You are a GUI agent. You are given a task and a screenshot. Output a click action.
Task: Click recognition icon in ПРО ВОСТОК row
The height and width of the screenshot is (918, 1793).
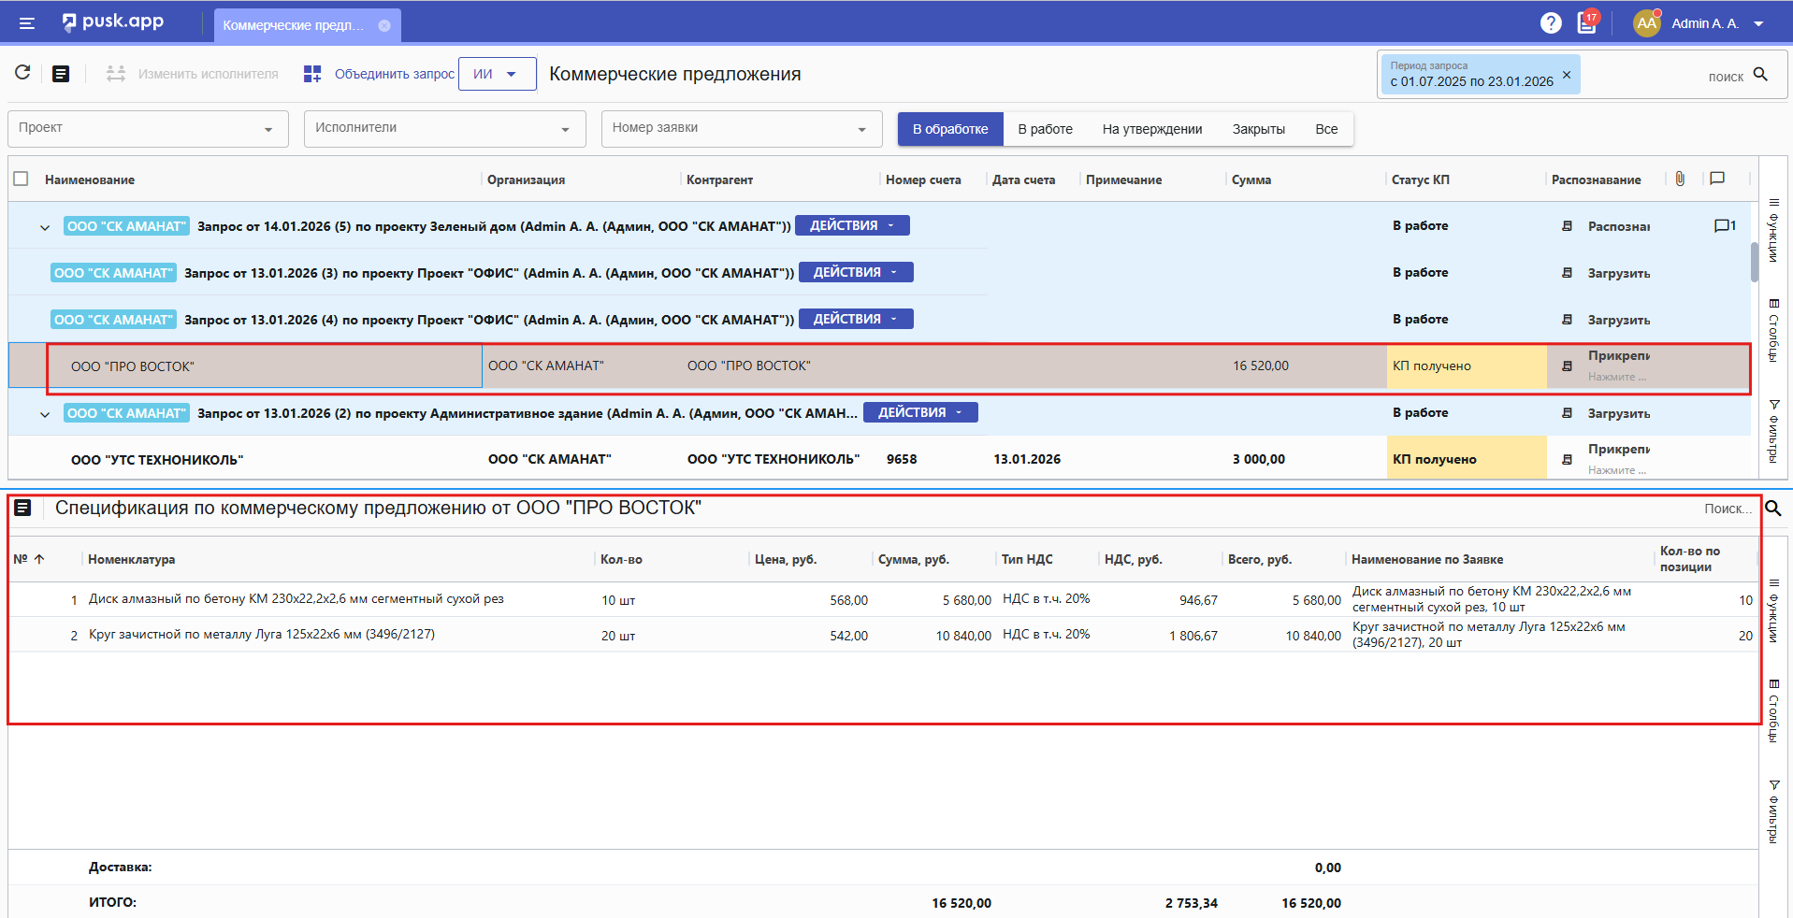tap(1567, 366)
